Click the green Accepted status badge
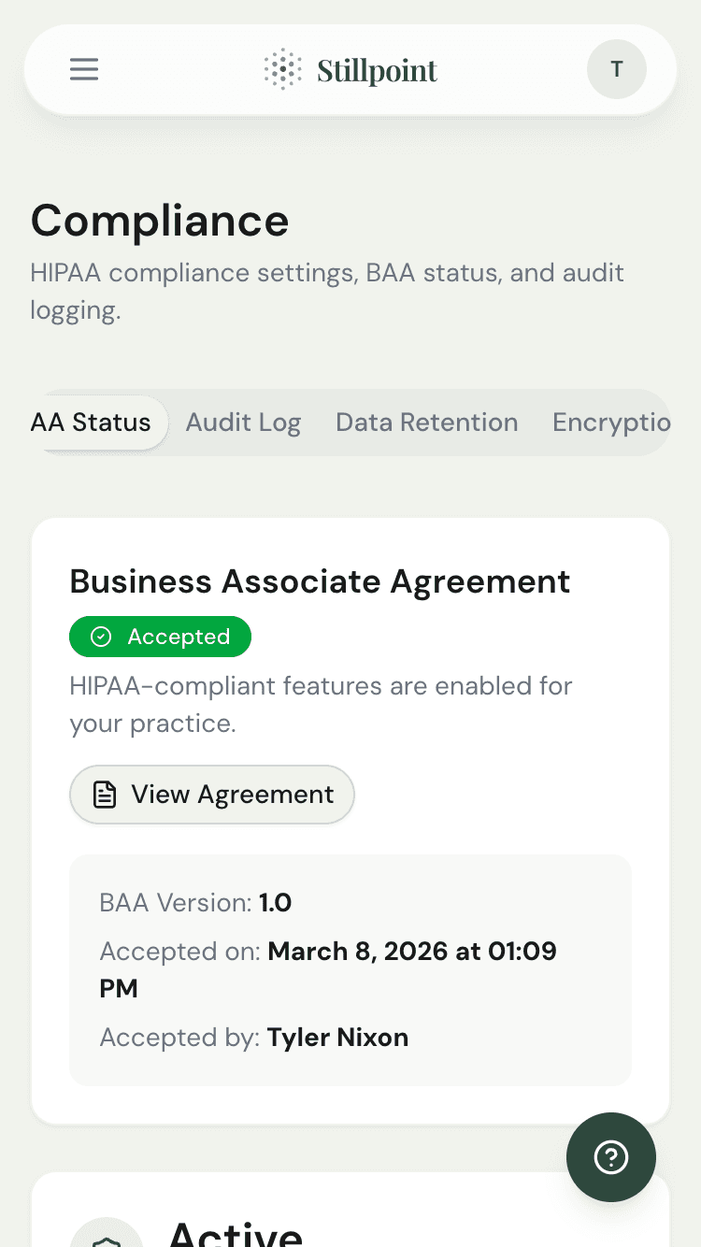Image resolution: width=701 pixels, height=1247 pixels. coord(160,637)
